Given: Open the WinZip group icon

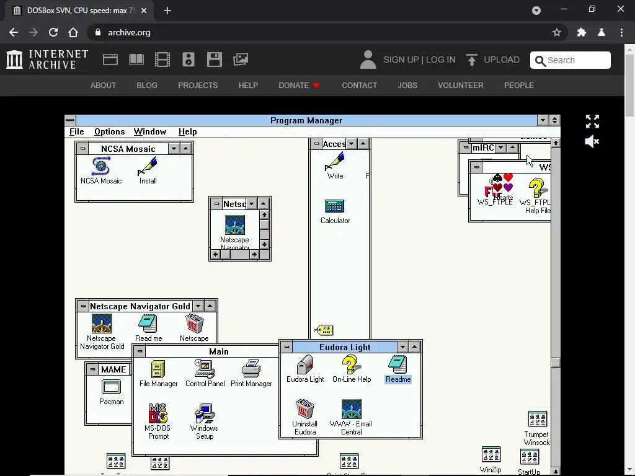Looking at the screenshot, I should 491,454.
